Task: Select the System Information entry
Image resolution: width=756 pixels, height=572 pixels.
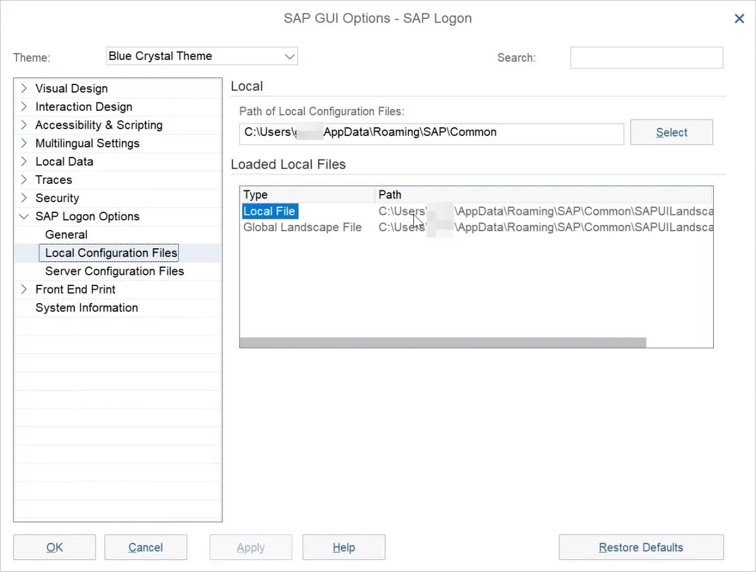Action: pyautogui.click(x=86, y=307)
